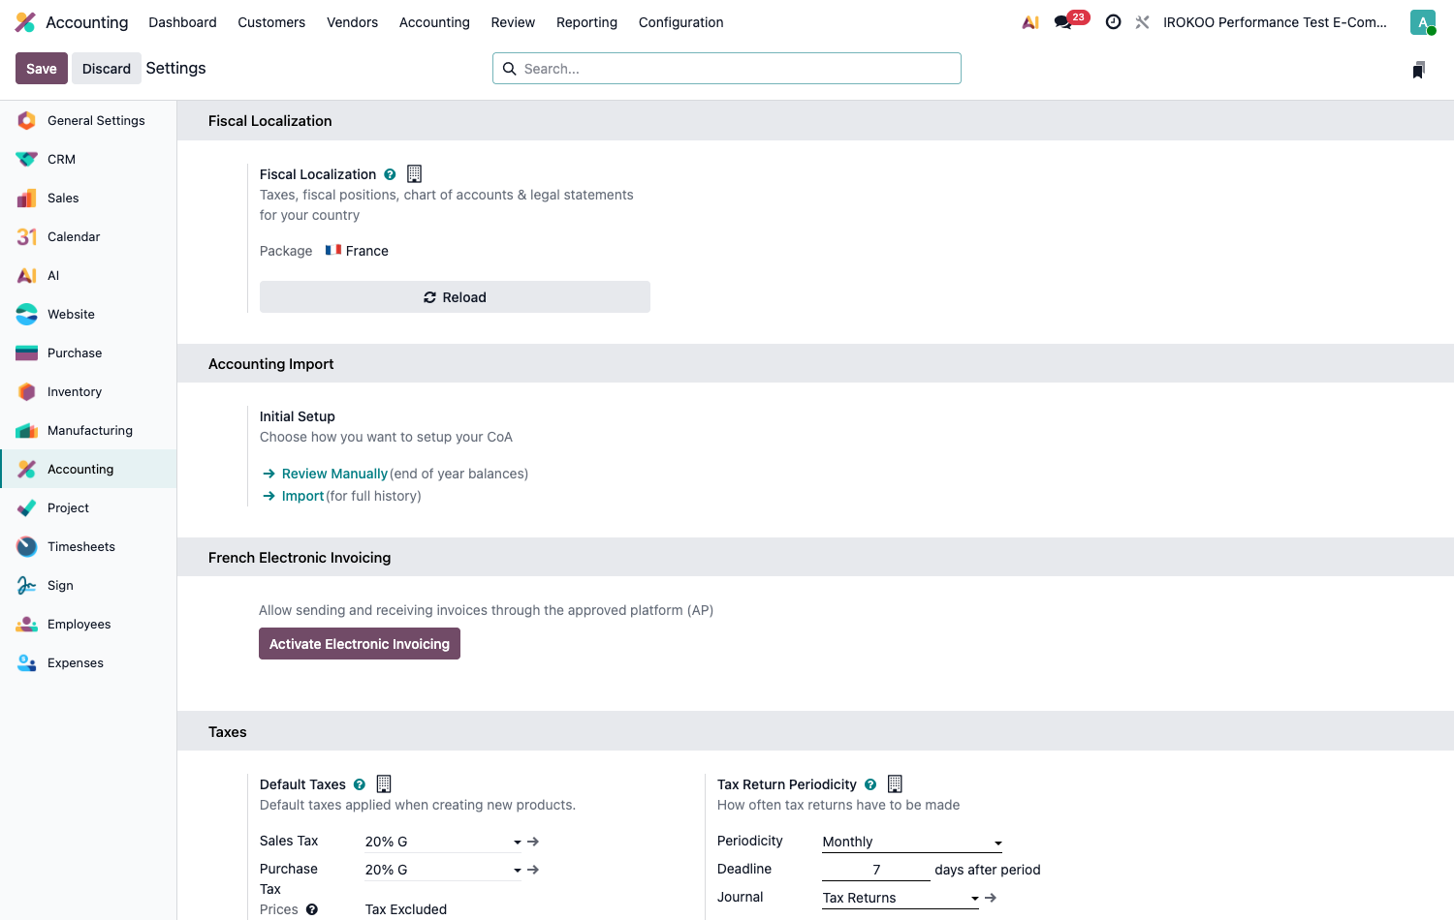Open the Journal Tax Returns dropdown
The height and width of the screenshot is (920, 1454).
point(901,898)
